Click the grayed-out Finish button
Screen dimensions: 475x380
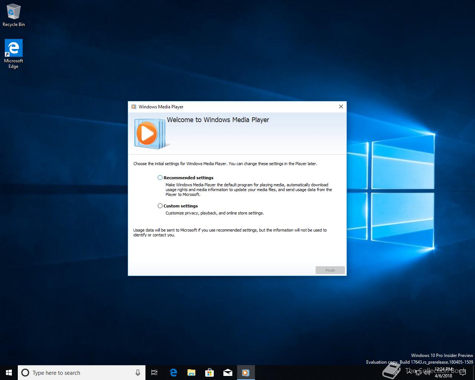click(330, 270)
